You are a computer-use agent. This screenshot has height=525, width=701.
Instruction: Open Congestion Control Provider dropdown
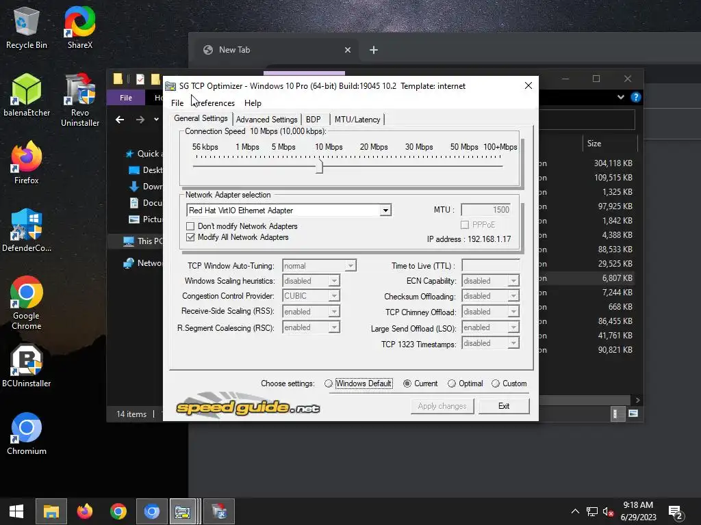point(334,296)
